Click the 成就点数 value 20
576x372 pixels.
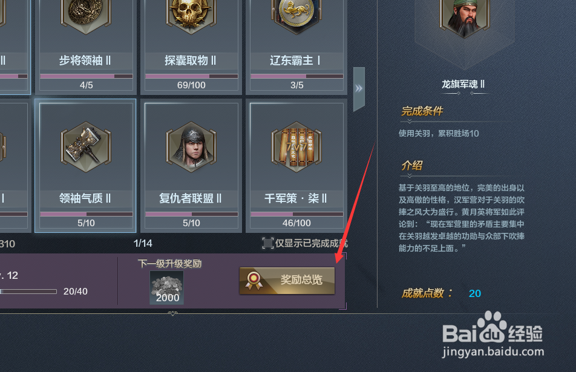coord(474,293)
